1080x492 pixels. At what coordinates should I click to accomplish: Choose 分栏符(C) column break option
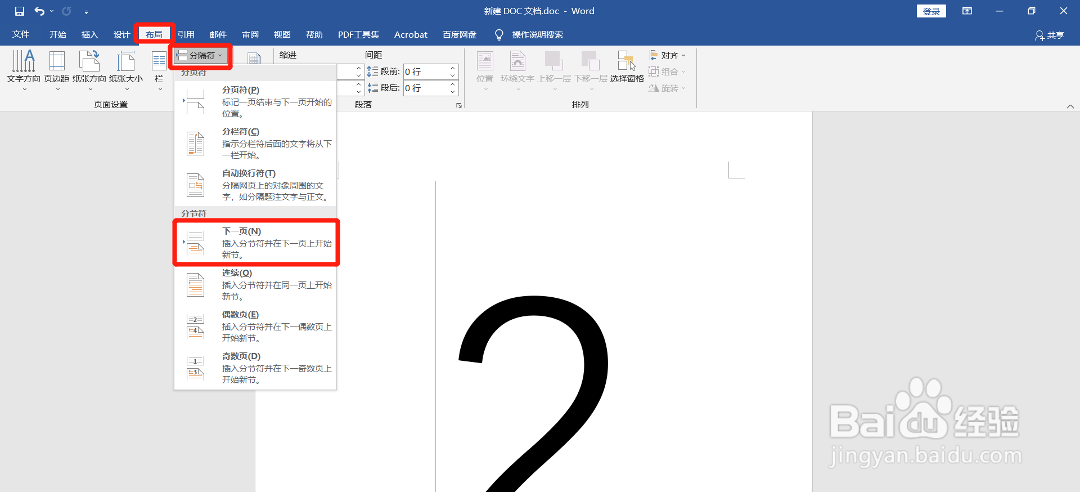tap(256, 143)
